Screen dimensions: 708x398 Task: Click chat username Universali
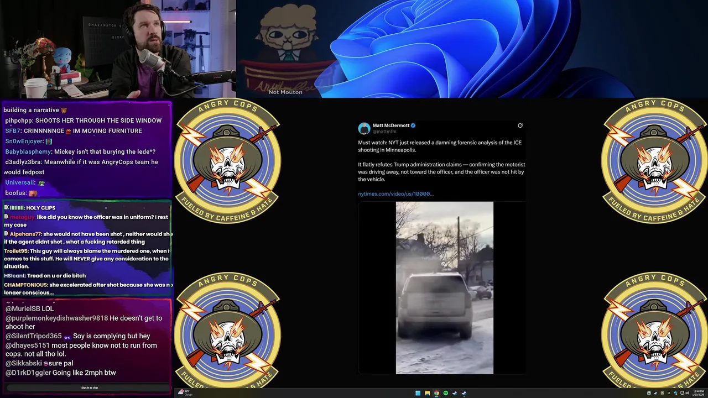(x=20, y=182)
